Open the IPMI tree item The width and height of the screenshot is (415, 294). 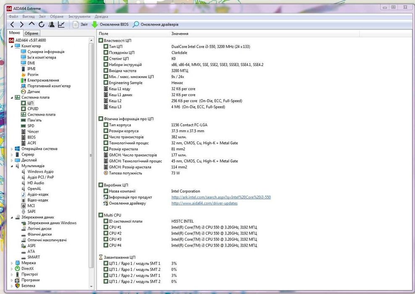point(31,69)
